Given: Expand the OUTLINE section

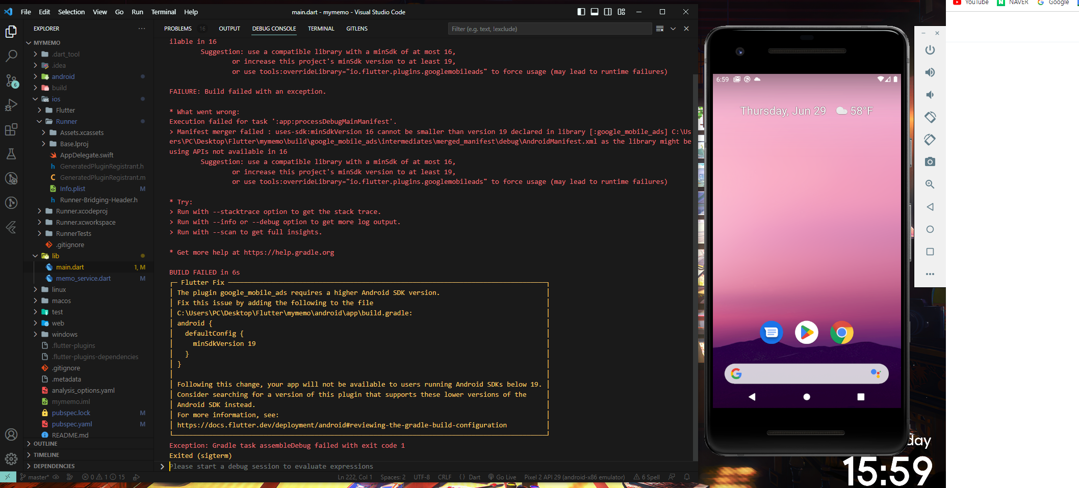Looking at the screenshot, I should click(45, 444).
